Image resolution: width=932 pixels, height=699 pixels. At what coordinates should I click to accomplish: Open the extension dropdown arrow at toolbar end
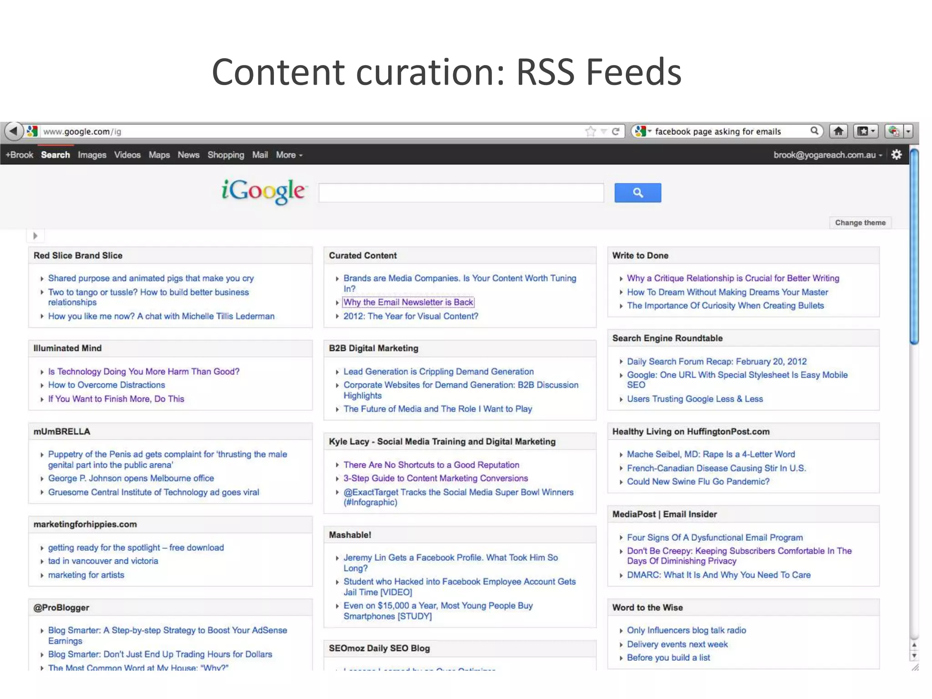point(908,132)
